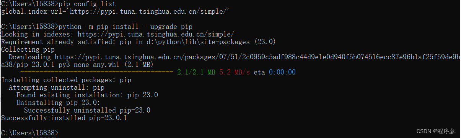
Task: Click the 'python -m pip install --upgrade pip' command
Action: 125,27
